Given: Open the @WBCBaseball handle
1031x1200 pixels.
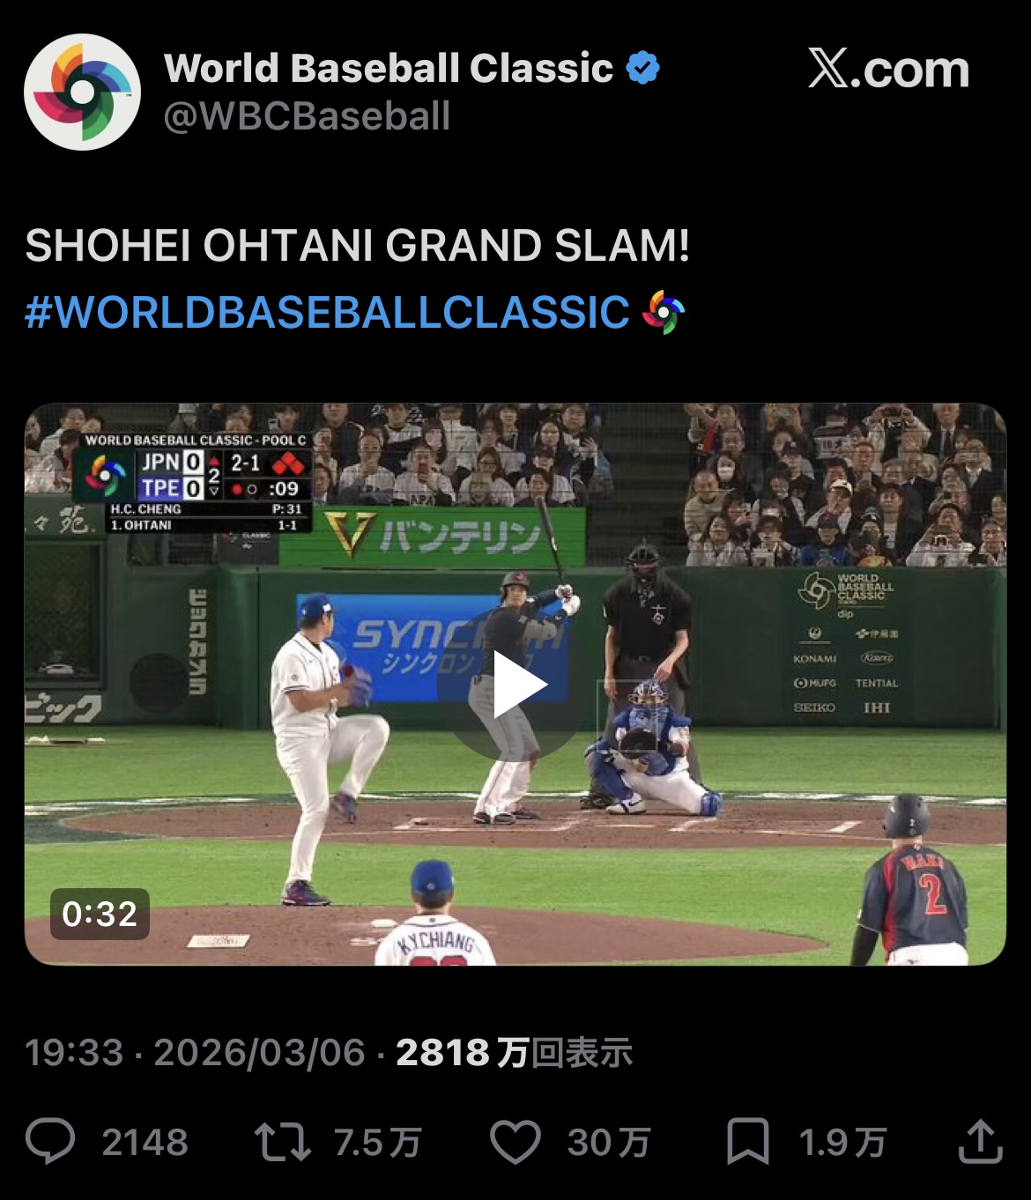Looking at the screenshot, I should tap(307, 116).
